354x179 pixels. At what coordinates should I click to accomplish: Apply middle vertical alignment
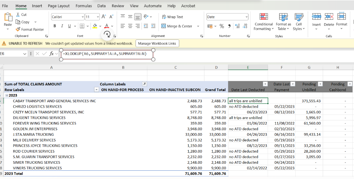tap(130, 17)
